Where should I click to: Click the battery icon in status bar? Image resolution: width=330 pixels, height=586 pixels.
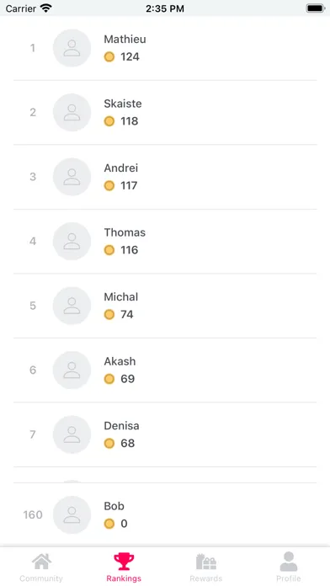click(316, 8)
